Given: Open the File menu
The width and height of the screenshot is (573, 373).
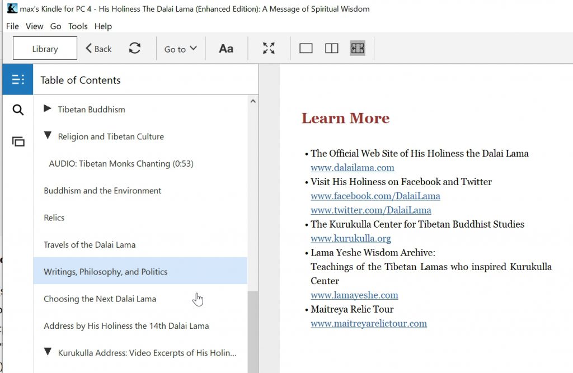Looking at the screenshot, I should [x=12, y=26].
